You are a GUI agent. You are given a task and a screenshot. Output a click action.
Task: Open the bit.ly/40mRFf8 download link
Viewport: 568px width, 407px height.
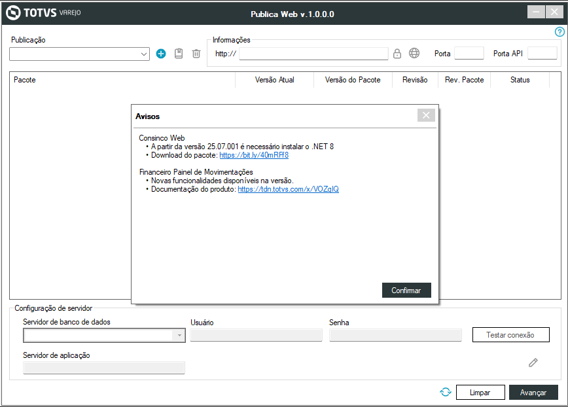point(254,155)
